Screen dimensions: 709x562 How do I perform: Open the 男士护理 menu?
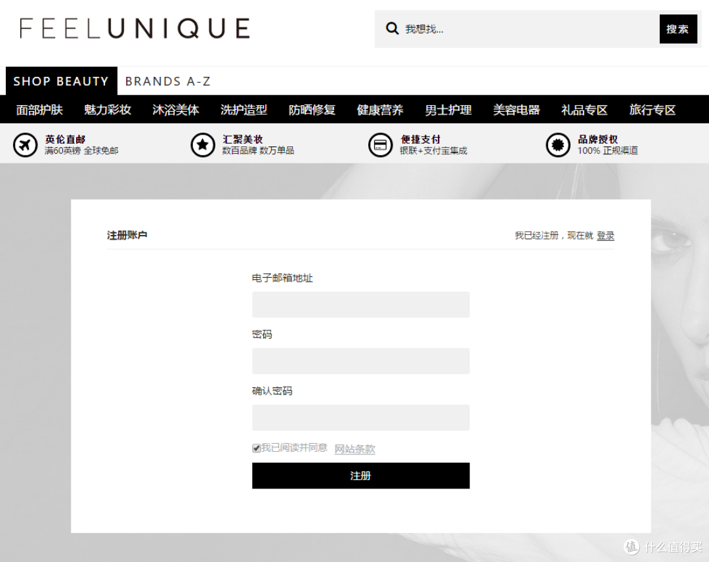[x=448, y=110]
